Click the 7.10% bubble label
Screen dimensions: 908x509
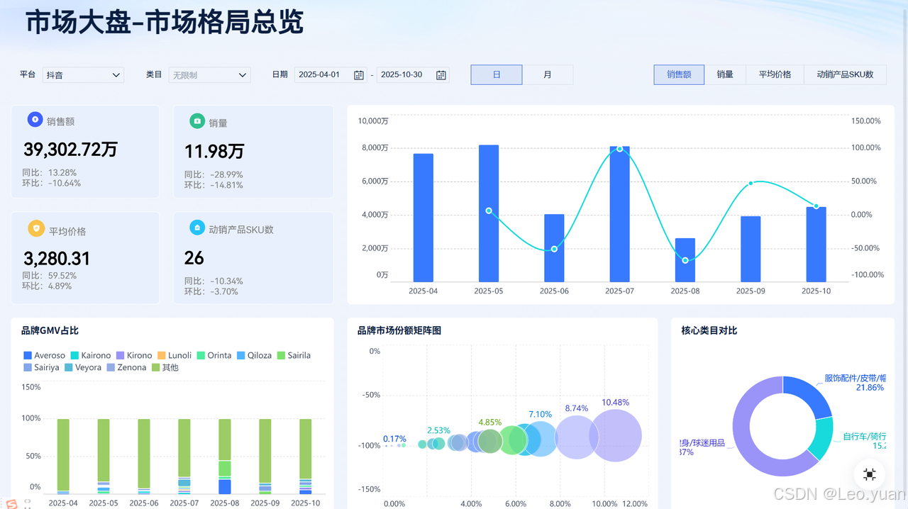[540, 414]
